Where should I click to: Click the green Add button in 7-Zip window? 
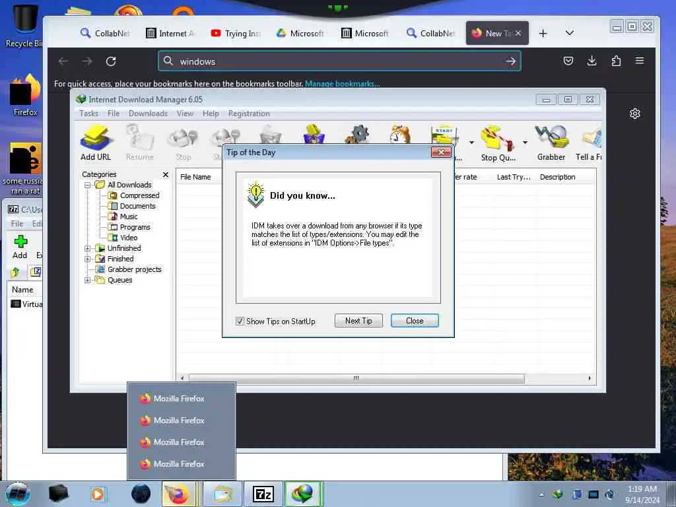tap(20, 247)
